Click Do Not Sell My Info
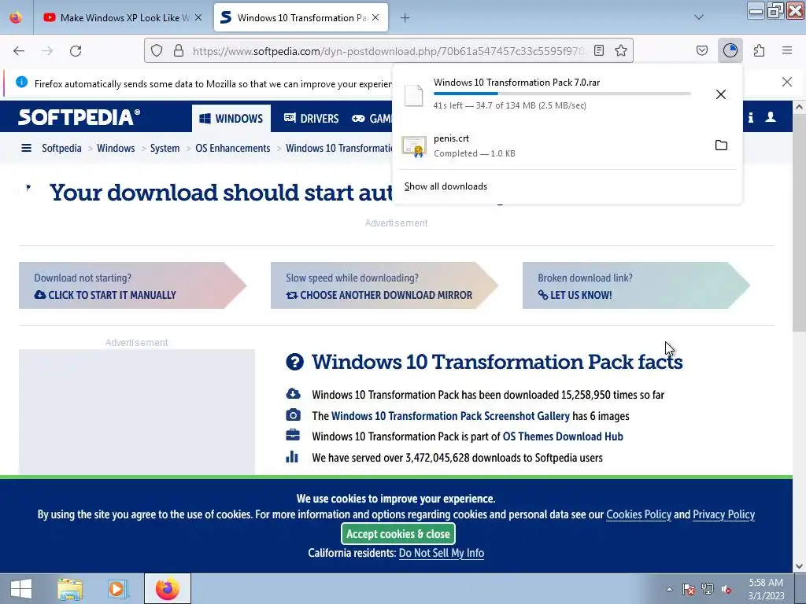This screenshot has width=806, height=604. point(441,553)
